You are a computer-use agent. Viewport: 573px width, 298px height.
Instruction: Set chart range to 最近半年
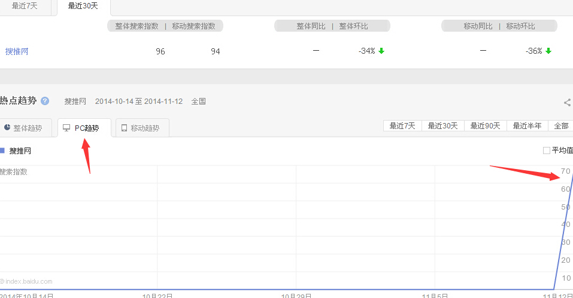click(527, 125)
